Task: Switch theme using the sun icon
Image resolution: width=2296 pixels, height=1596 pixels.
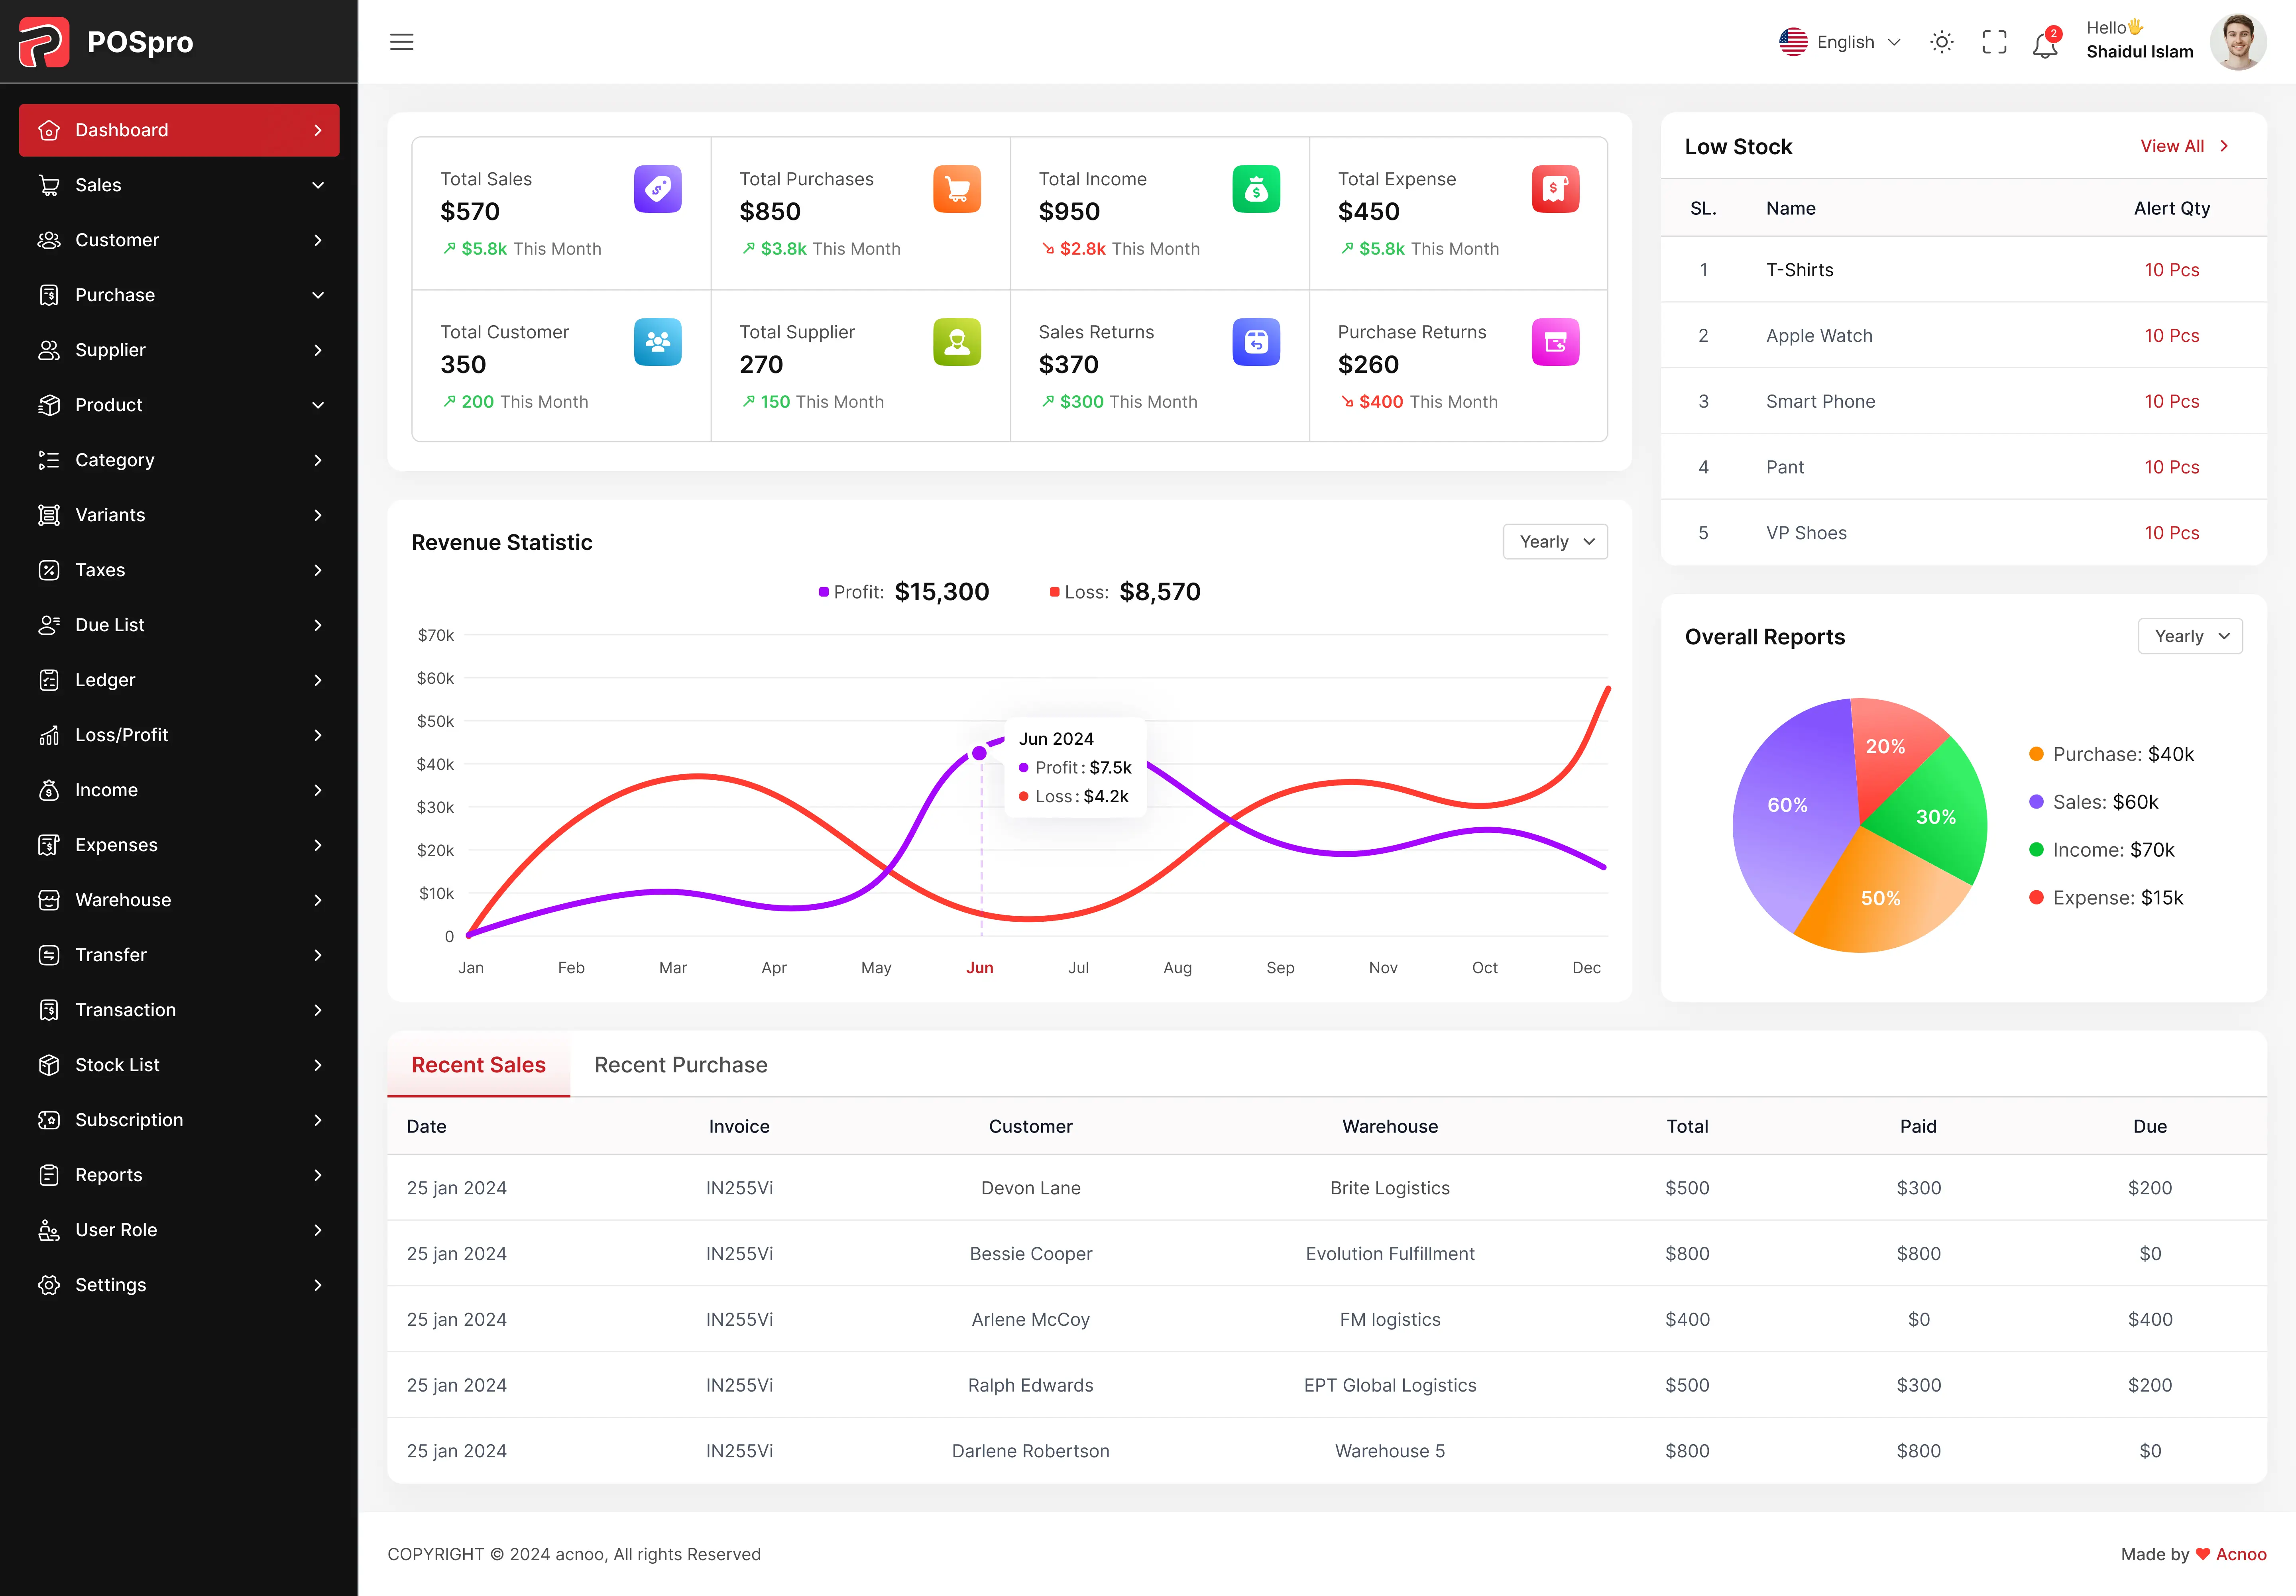Action: pos(1941,42)
